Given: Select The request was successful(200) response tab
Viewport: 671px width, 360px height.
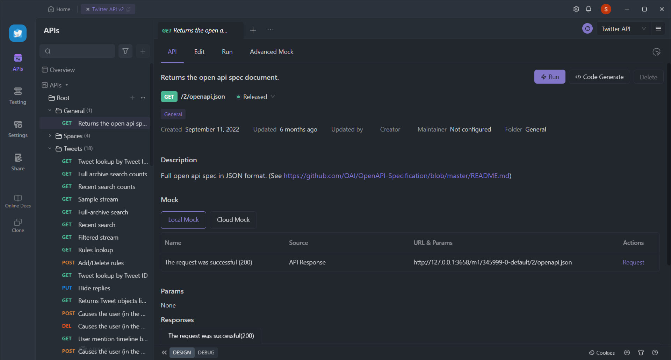Looking at the screenshot, I should point(211,336).
